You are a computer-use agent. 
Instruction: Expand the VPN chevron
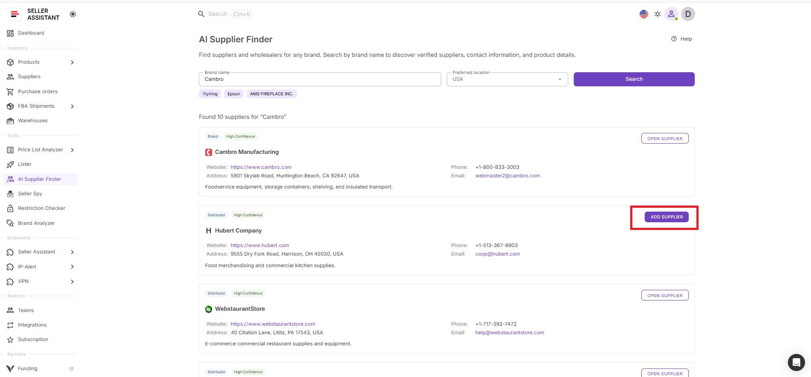coord(72,282)
